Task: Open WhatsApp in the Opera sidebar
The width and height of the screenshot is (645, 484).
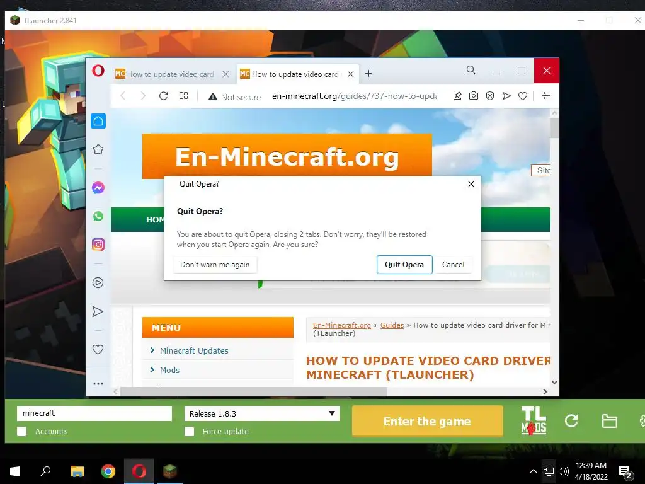Action: pos(98,216)
